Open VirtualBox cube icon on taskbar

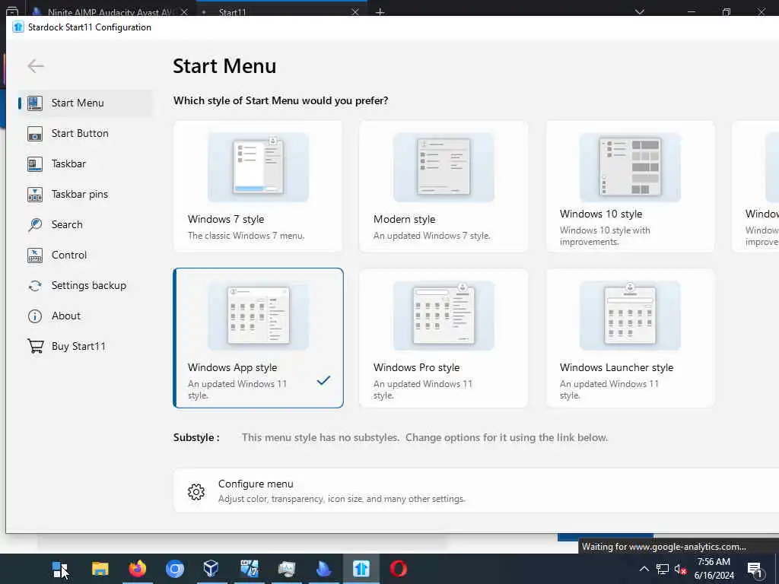coord(211,569)
